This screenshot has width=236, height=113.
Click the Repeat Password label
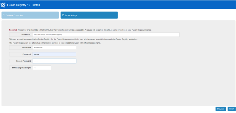pos(23,61)
